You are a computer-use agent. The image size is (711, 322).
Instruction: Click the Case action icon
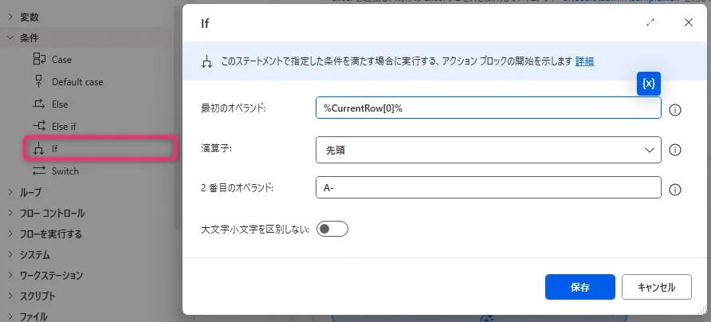coord(38,60)
